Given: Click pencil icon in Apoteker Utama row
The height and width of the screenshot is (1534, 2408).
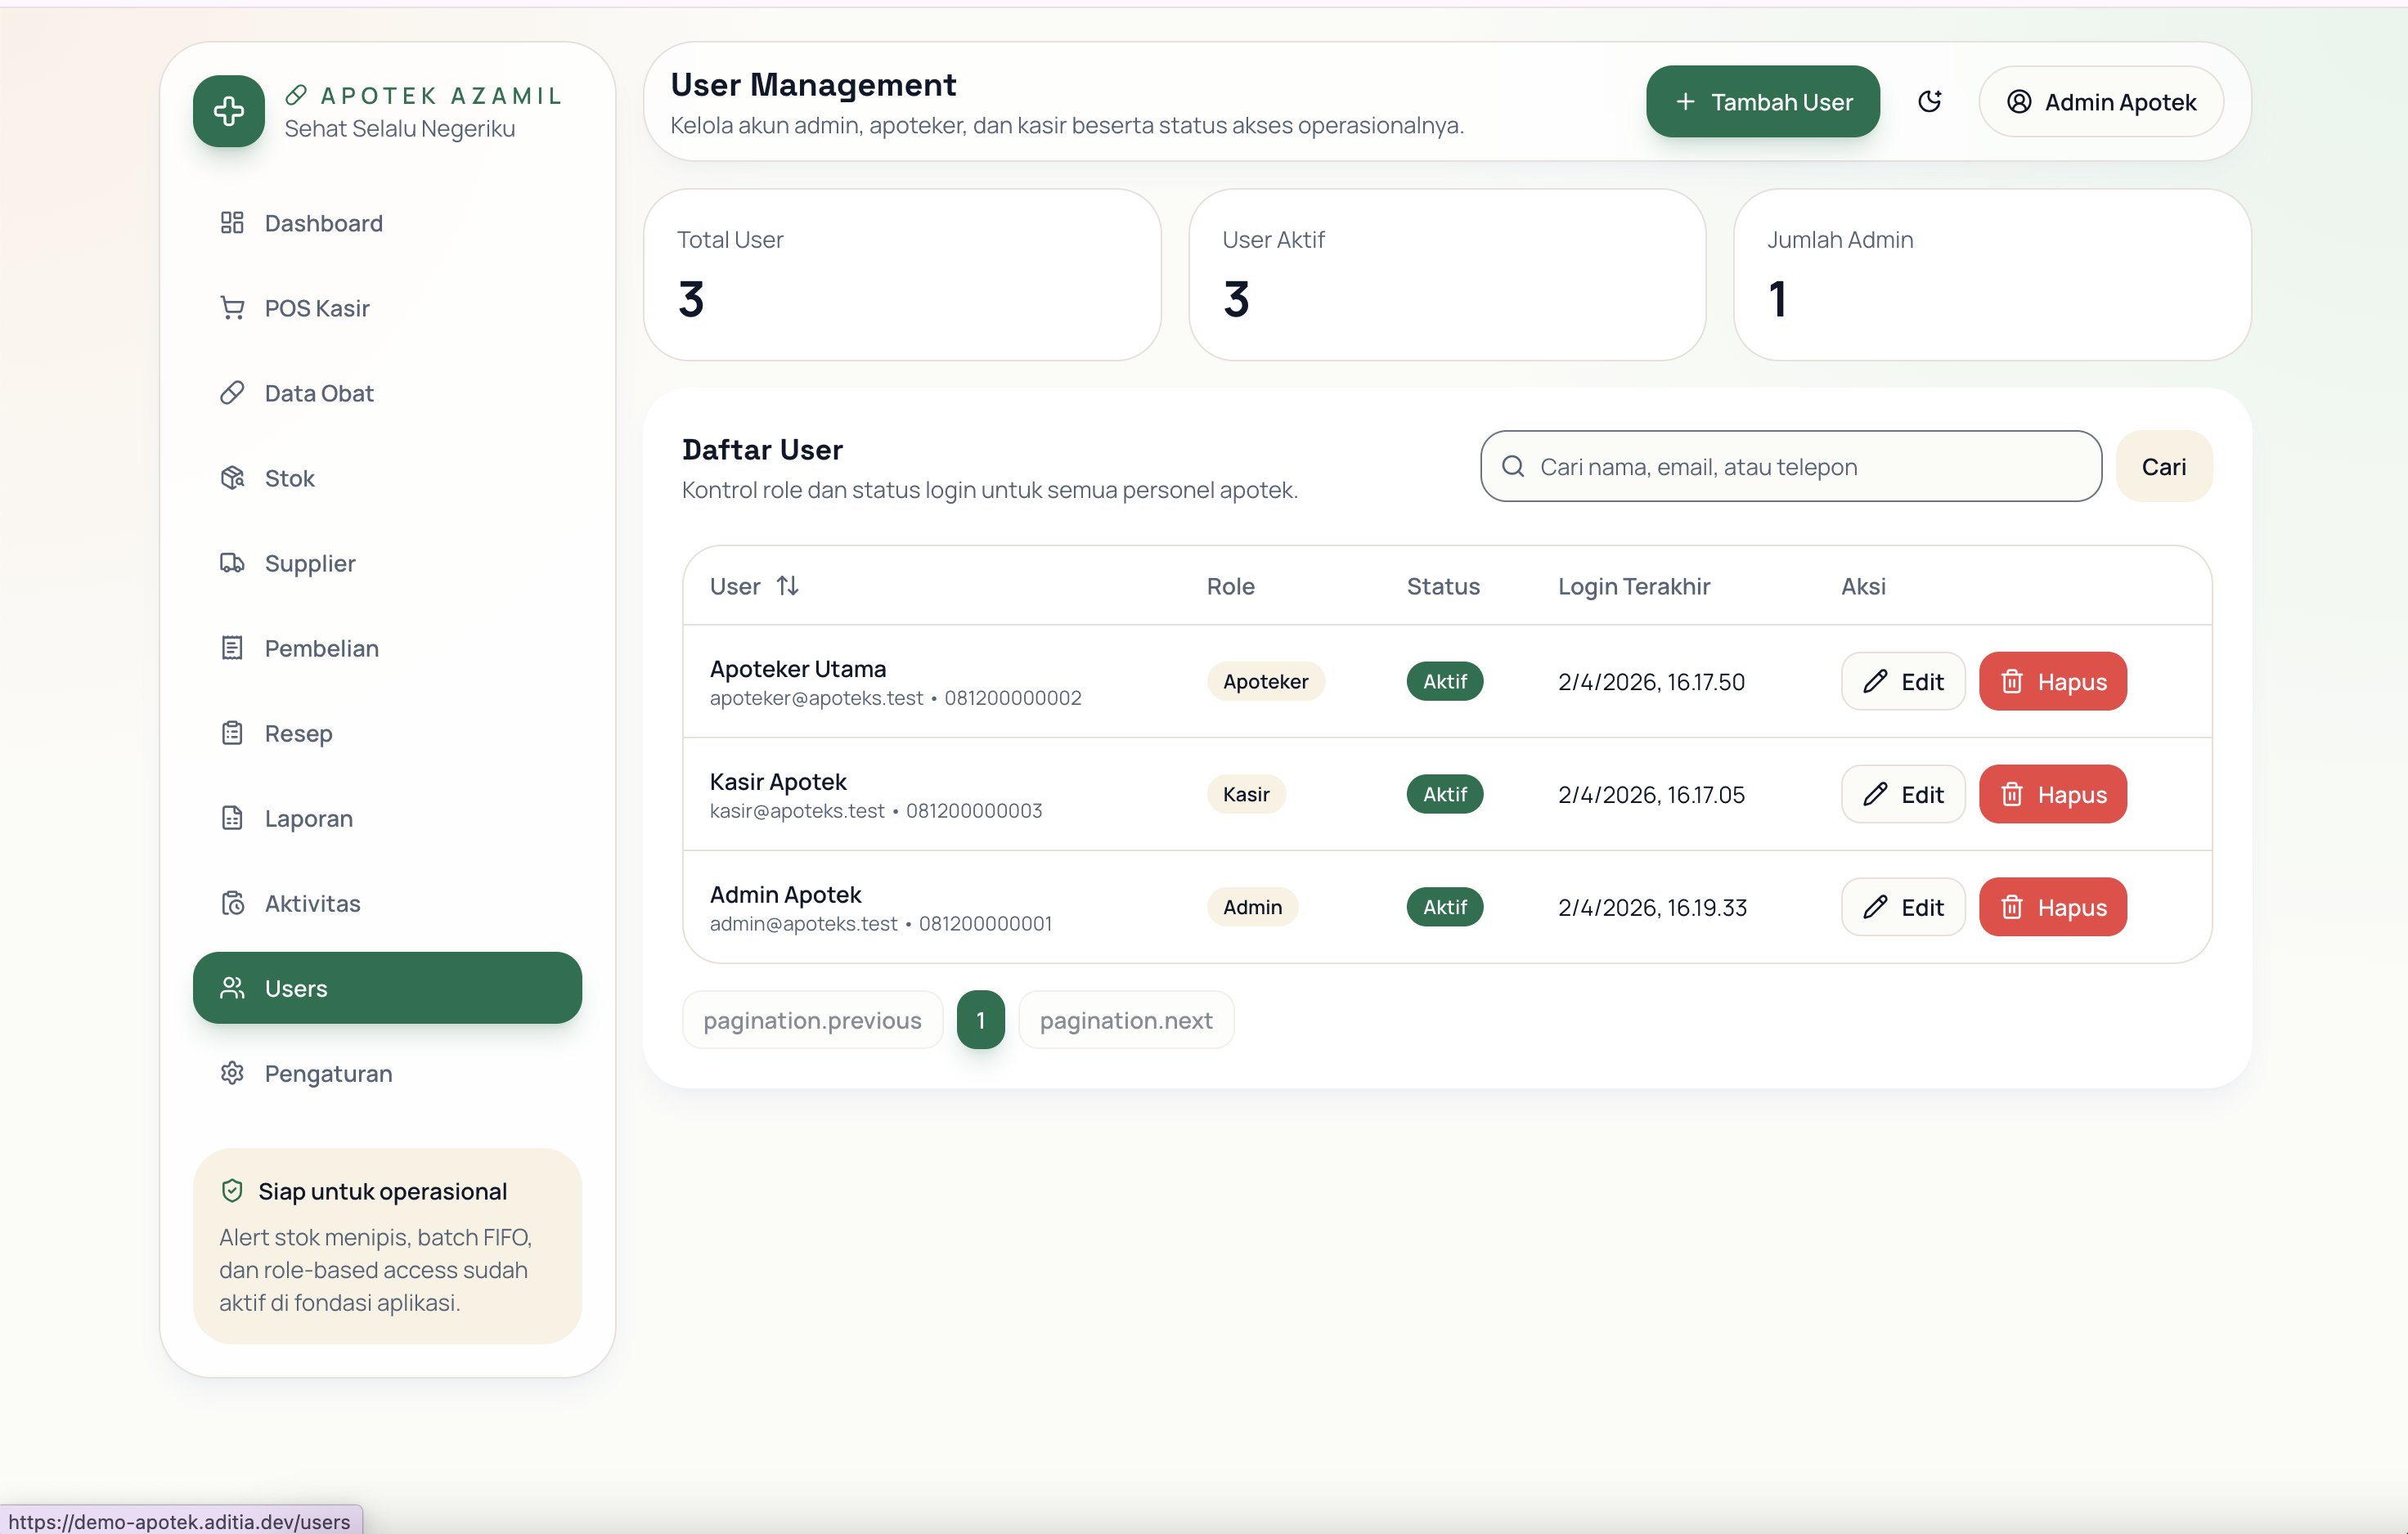Looking at the screenshot, I should (1875, 682).
